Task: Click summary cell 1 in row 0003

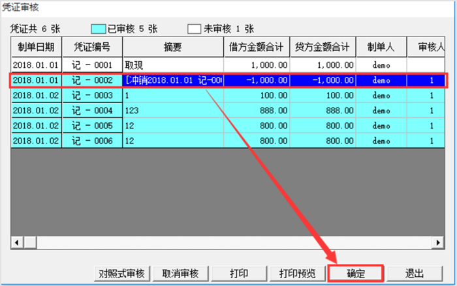Action: (x=173, y=95)
